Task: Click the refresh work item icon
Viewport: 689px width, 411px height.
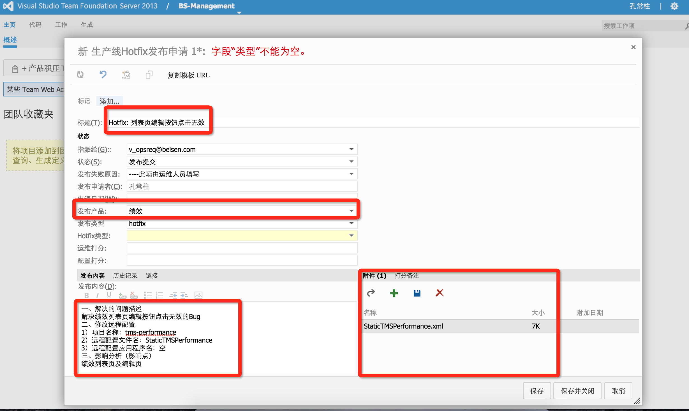Action: pyautogui.click(x=80, y=75)
